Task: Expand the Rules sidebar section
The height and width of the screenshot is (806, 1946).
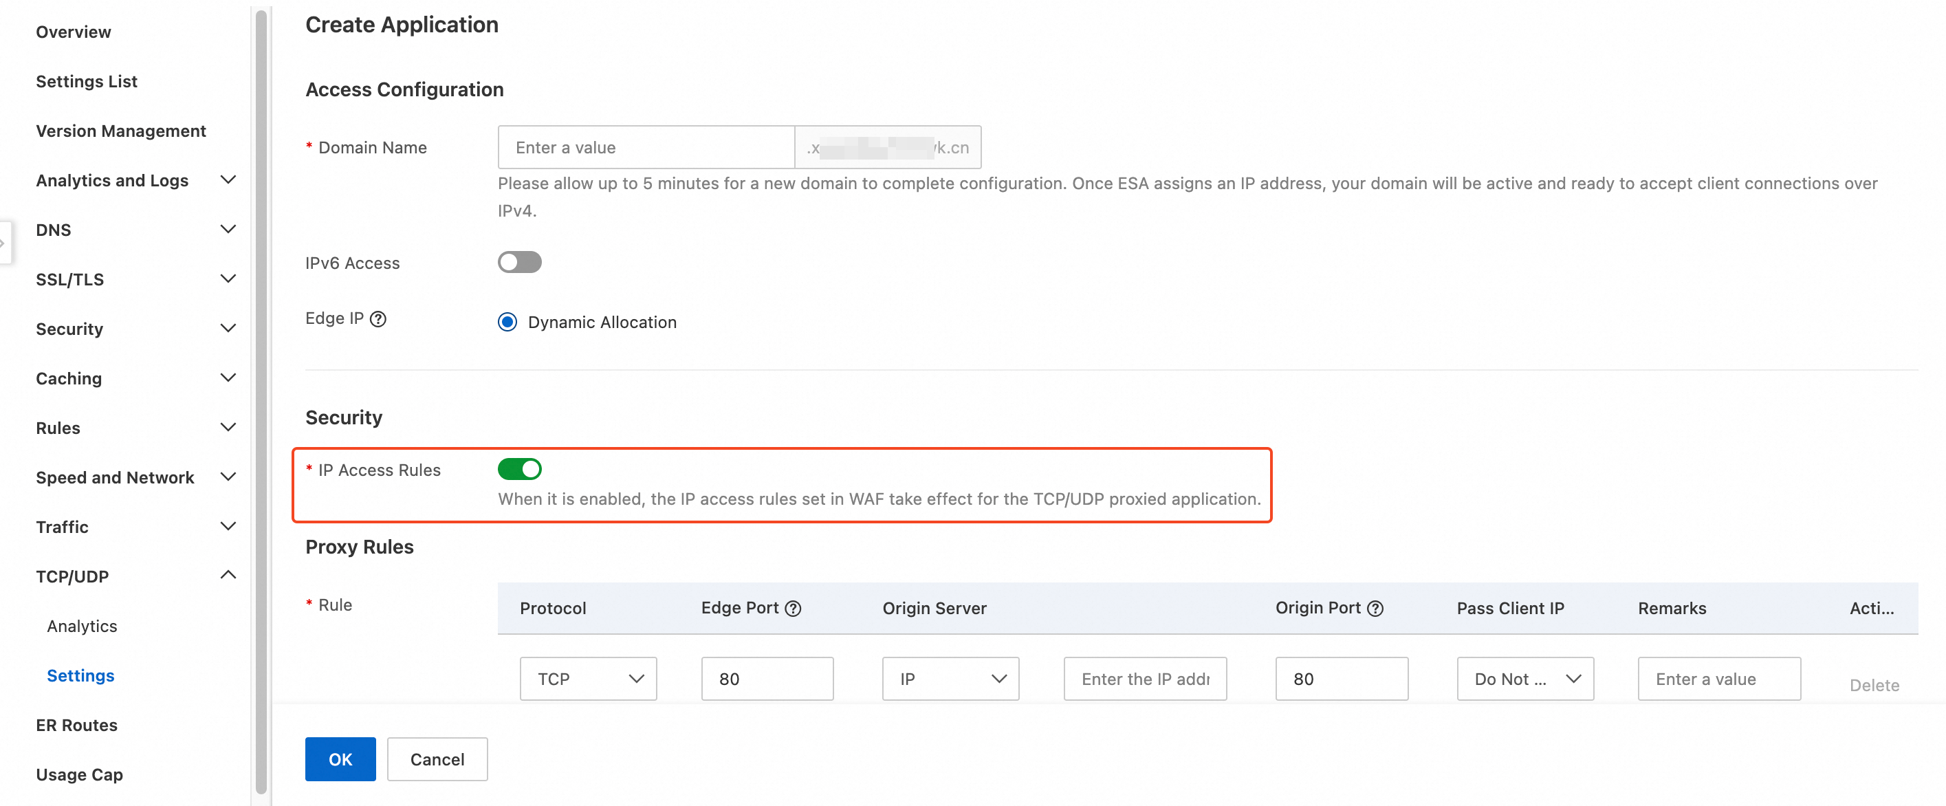Action: [228, 428]
